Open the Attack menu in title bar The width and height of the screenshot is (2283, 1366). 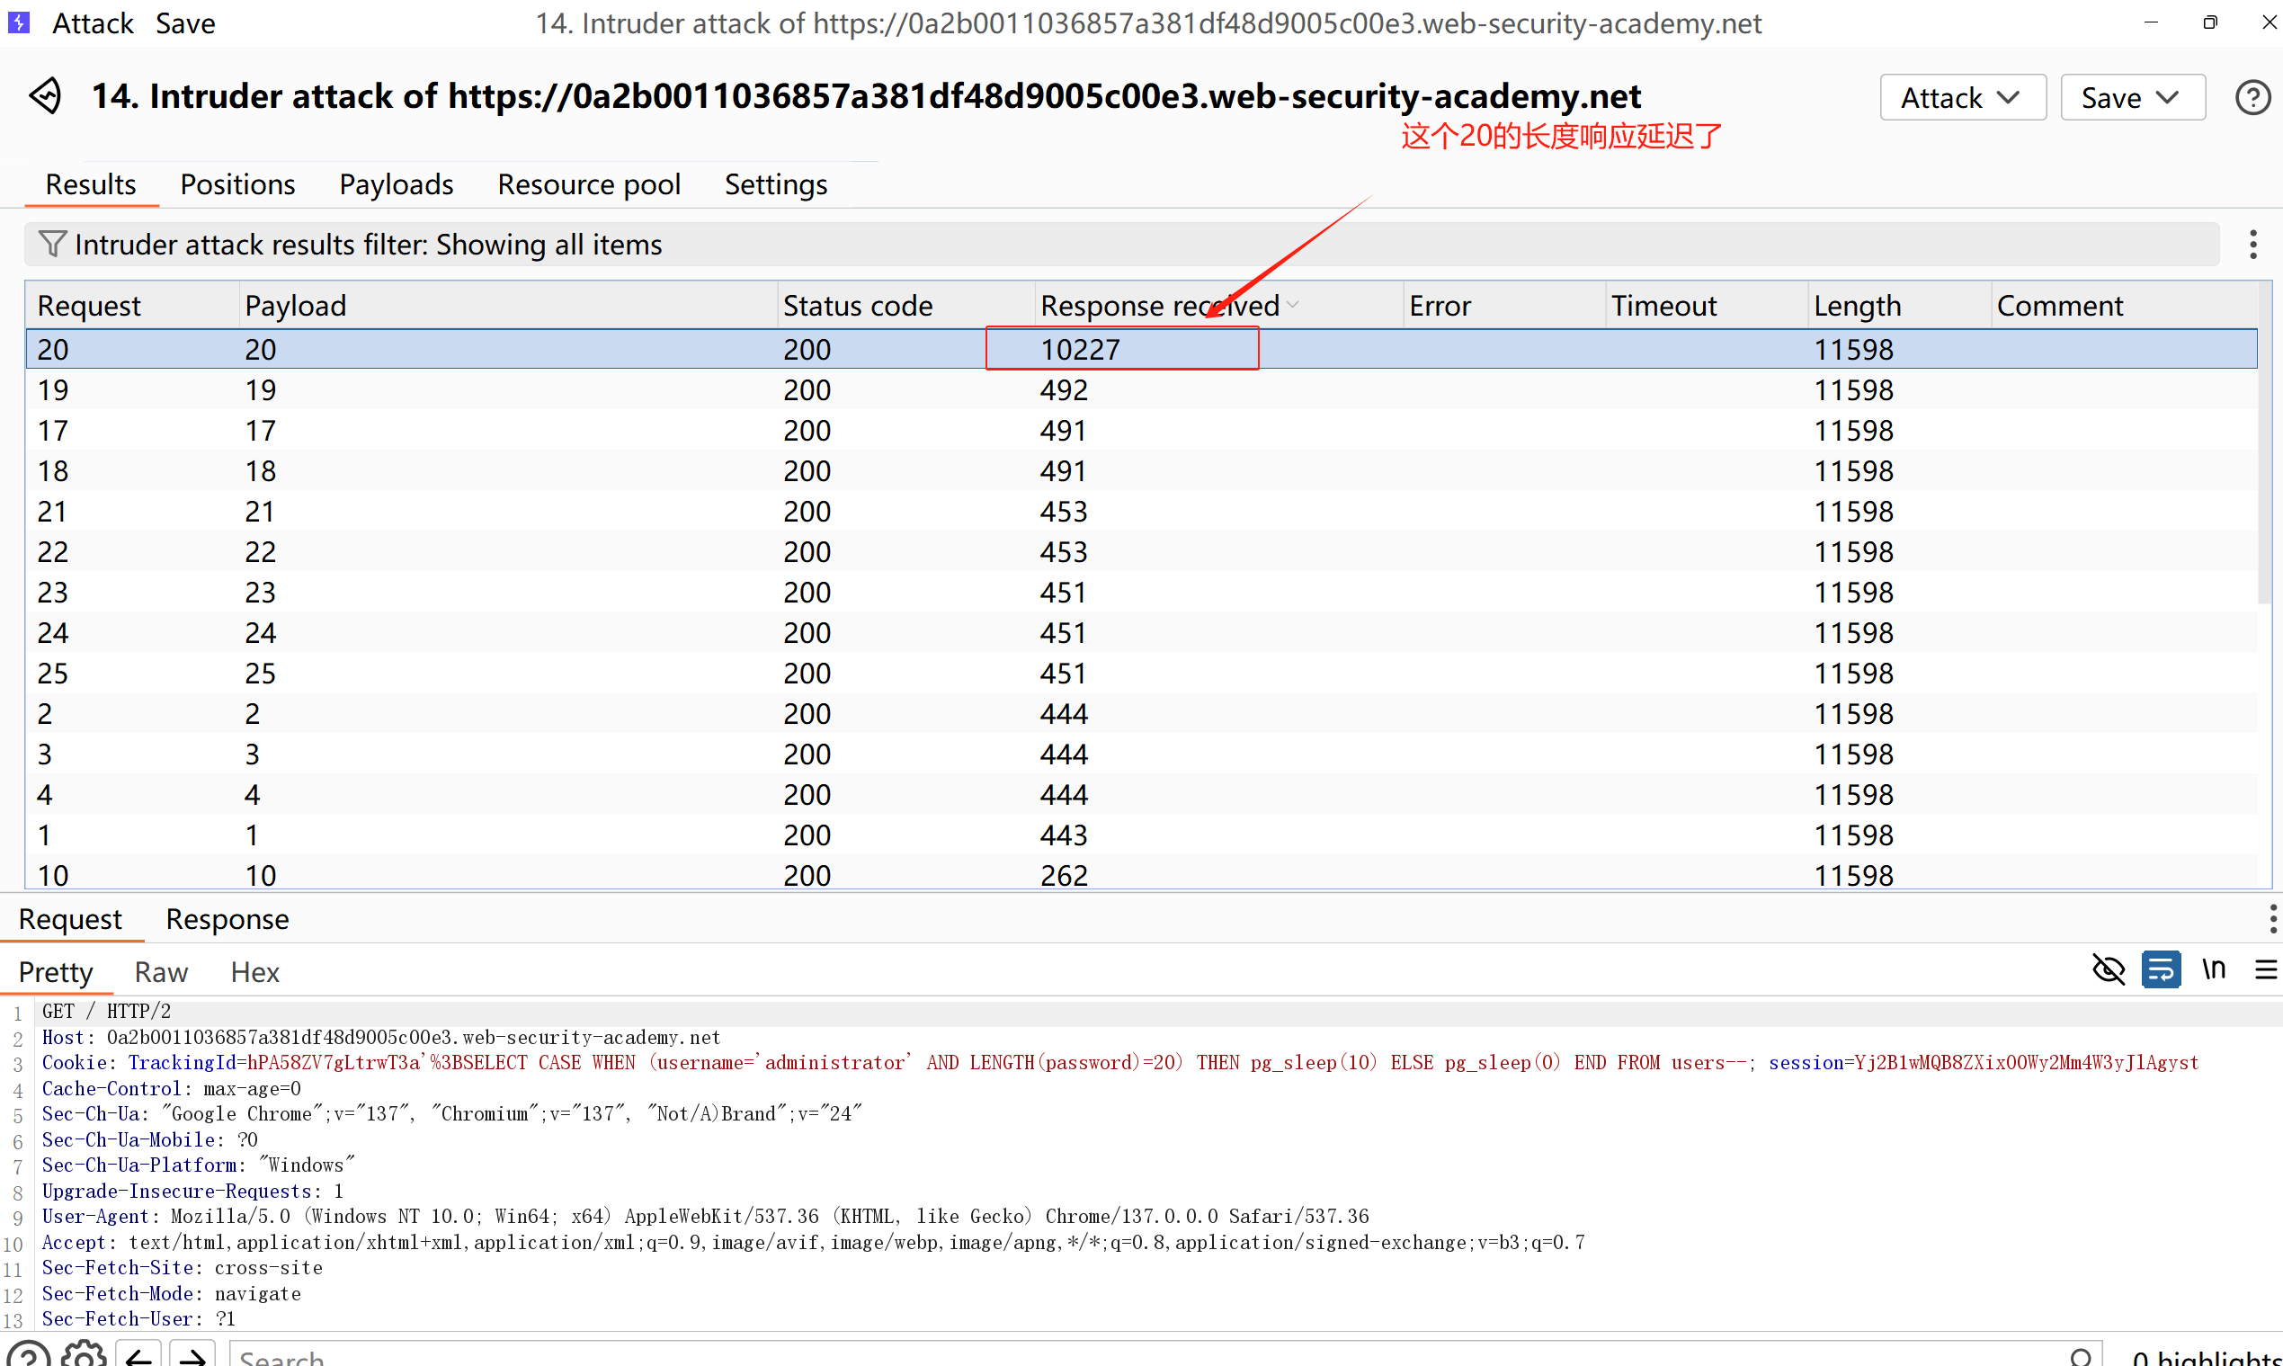coord(92,23)
